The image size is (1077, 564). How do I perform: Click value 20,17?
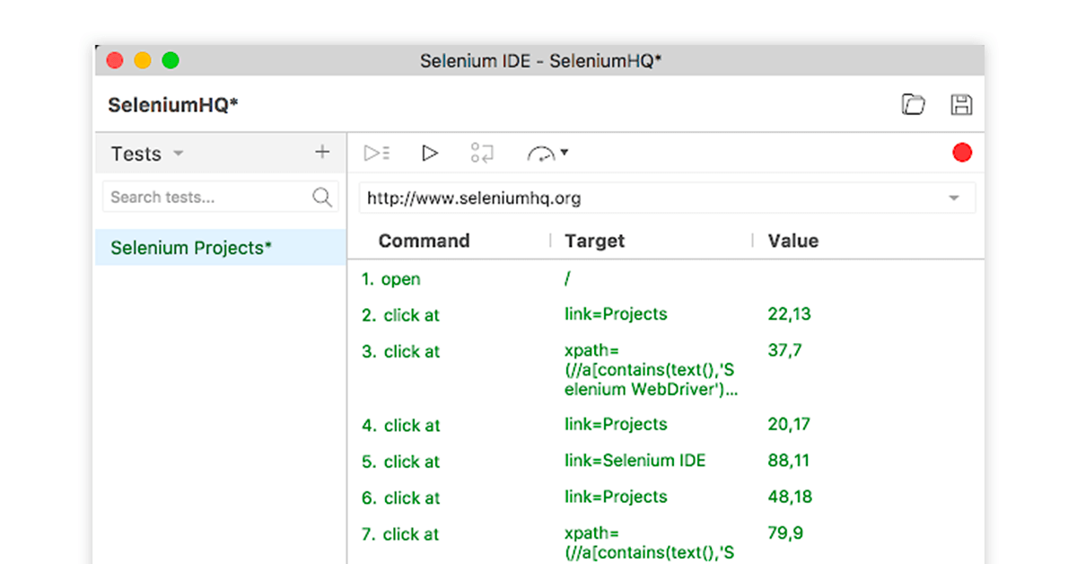[x=790, y=424]
